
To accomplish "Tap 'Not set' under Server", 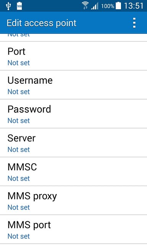I will click(x=19, y=150).
